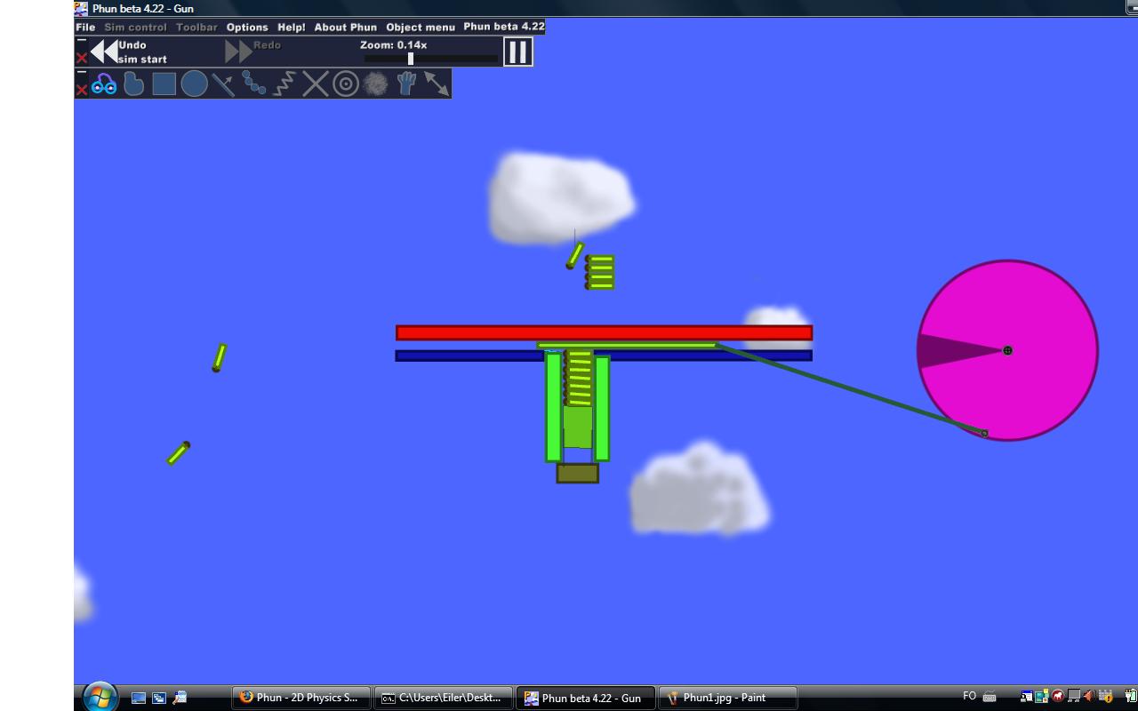The width and height of the screenshot is (1138, 711).
Task: Pick the fixate X tool
Action: click(x=315, y=84)
